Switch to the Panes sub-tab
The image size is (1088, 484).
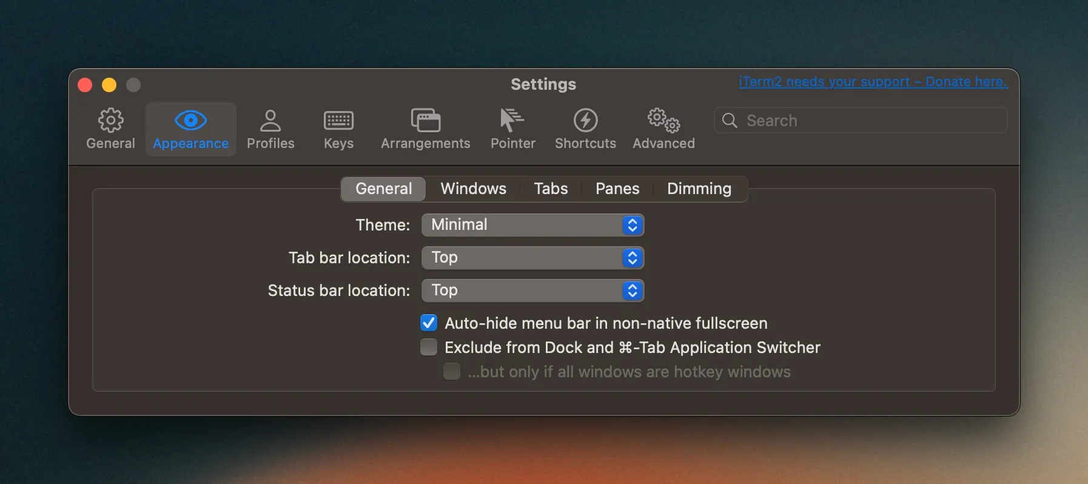617,189
